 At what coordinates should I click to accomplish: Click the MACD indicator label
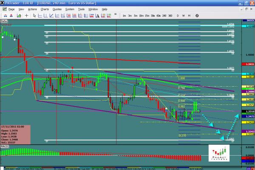point(5,147)
